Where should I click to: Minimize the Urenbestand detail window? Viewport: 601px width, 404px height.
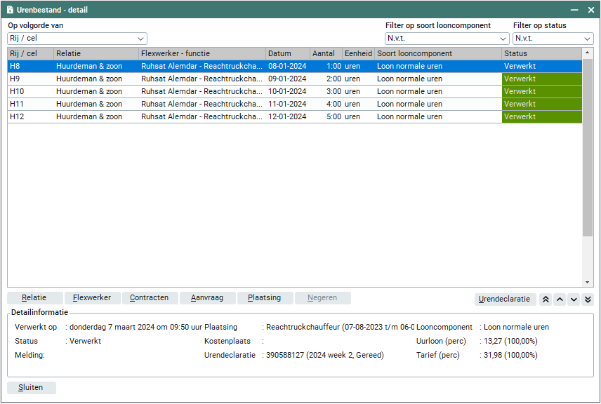click(x=574, y=10)
